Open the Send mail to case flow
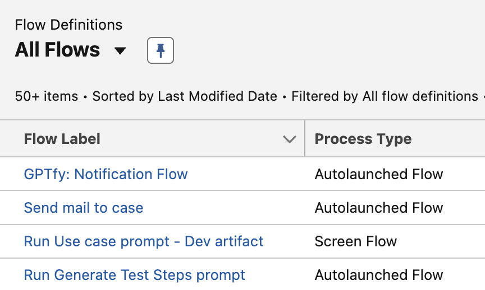The height and width of the screenshot is (290, 485). point(84,208)
